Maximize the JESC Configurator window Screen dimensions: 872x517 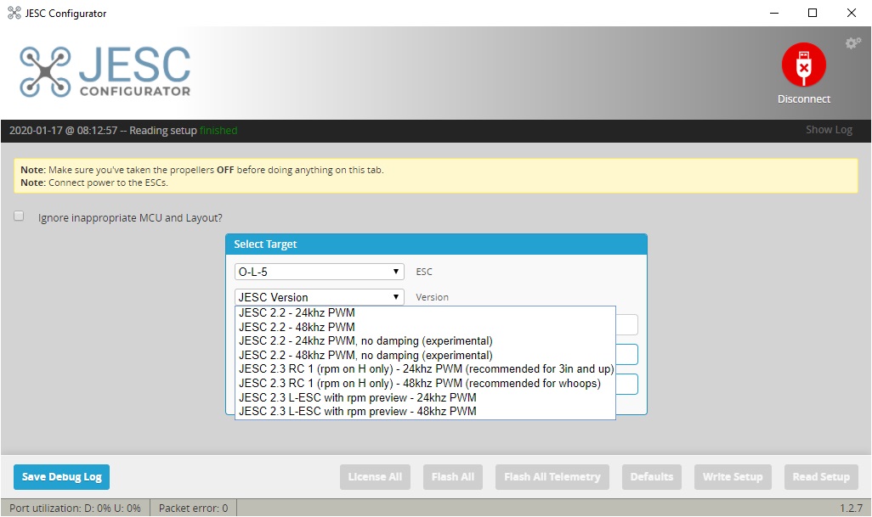[813, 13]
